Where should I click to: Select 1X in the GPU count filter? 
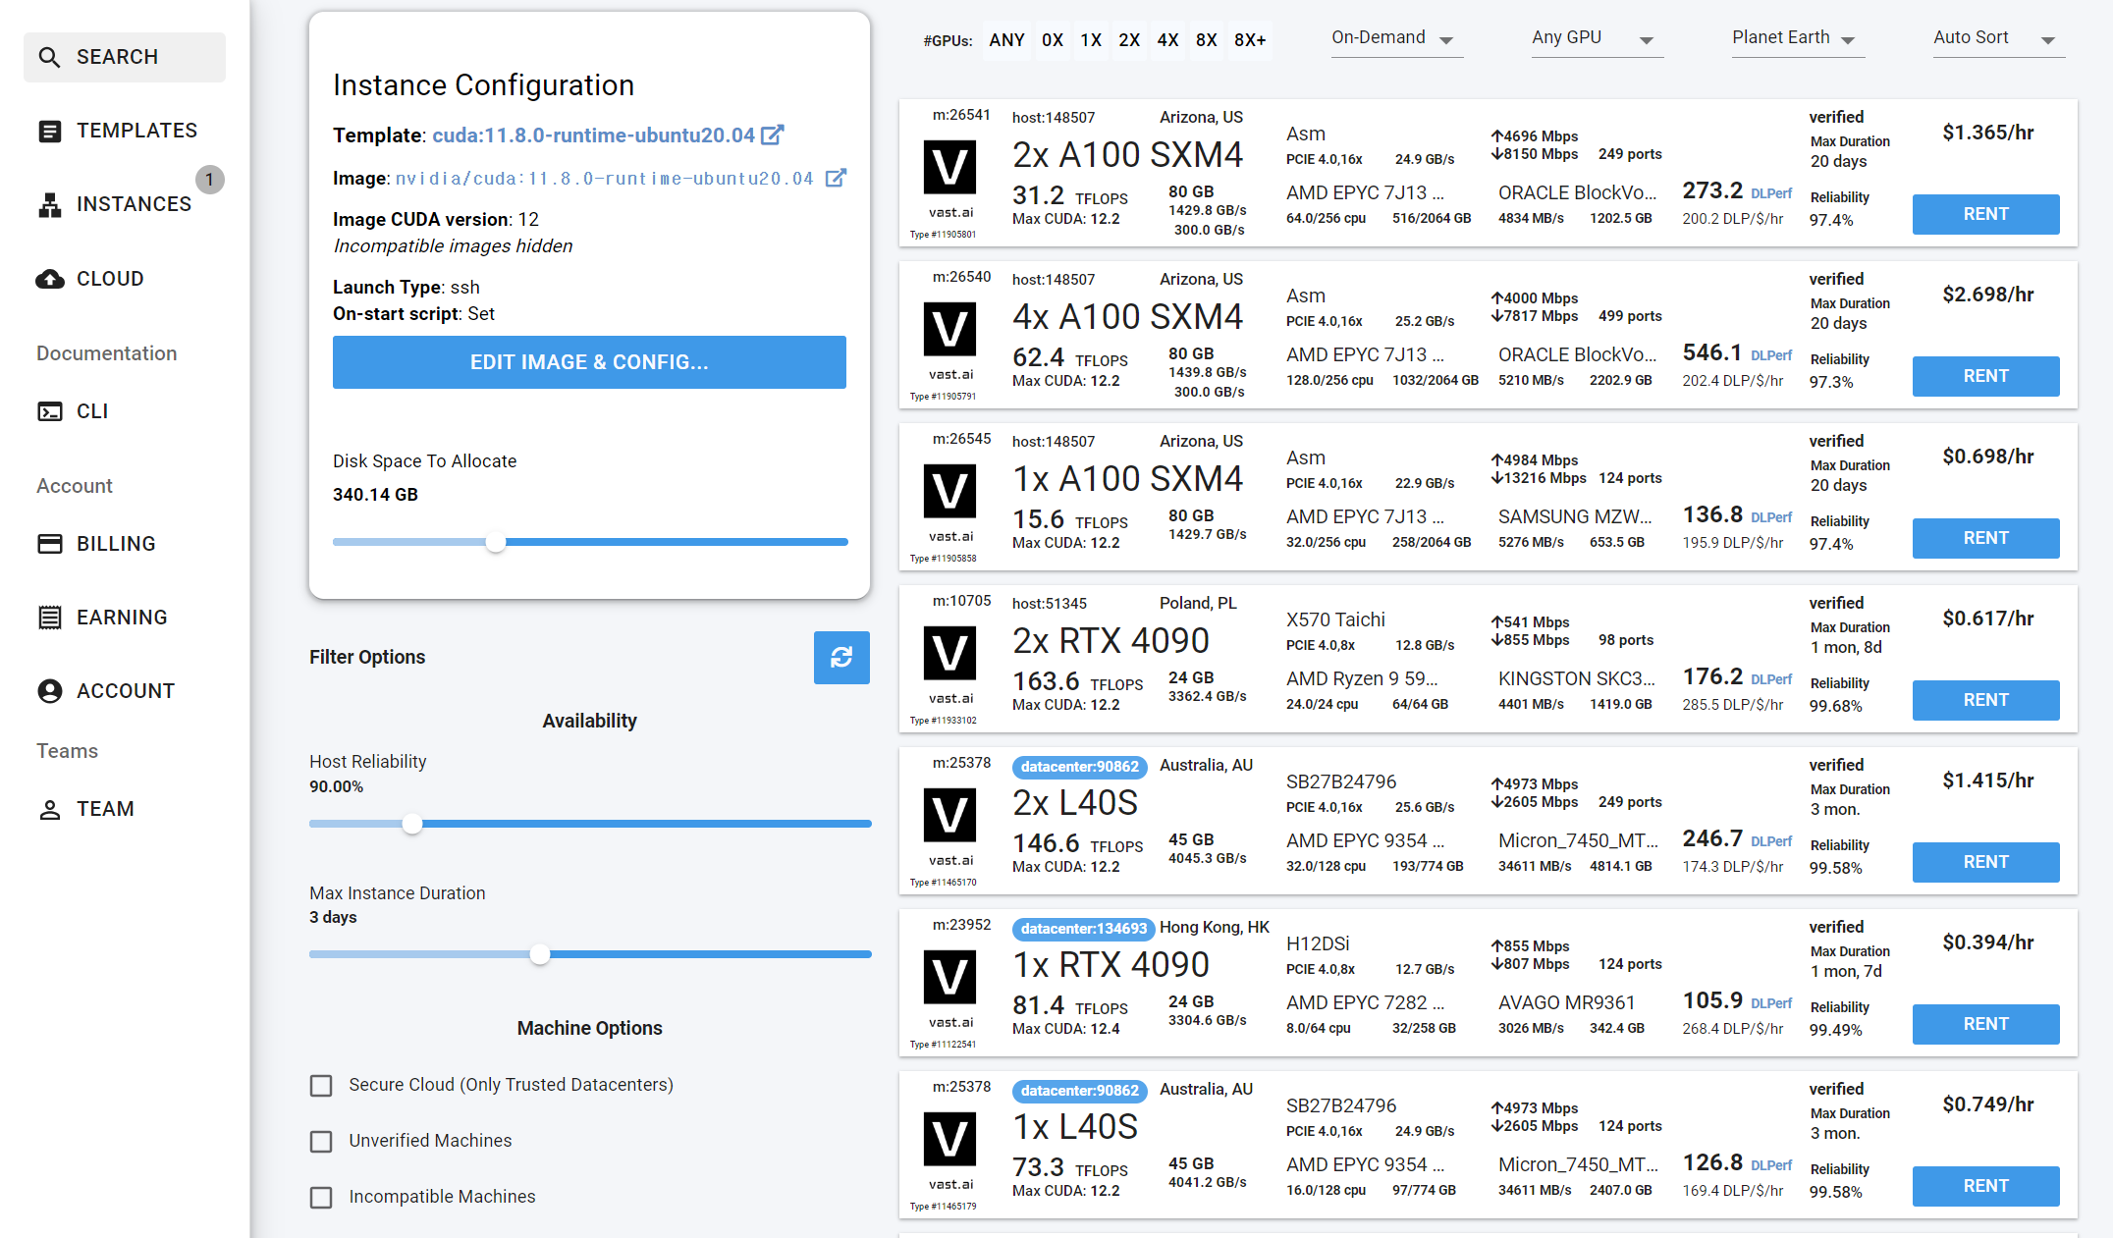pyautogui.click(x=1091, y=40)
